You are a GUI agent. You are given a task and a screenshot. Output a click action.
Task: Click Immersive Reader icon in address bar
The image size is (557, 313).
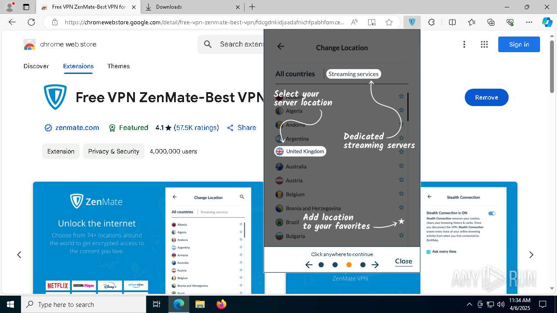(372, 22)
